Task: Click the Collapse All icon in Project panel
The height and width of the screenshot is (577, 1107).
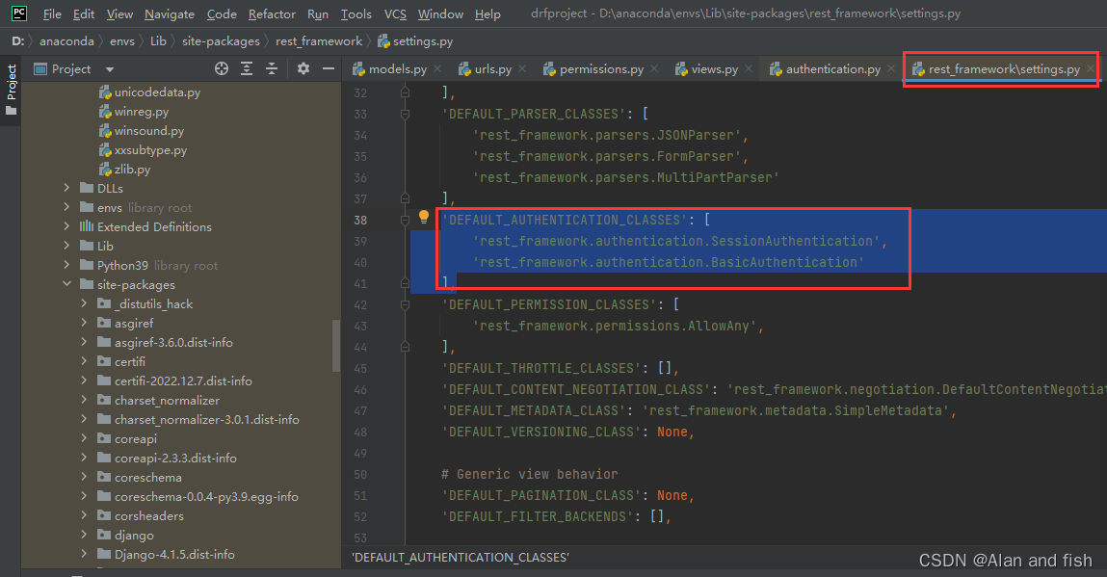Action: [x=270, y=68]
